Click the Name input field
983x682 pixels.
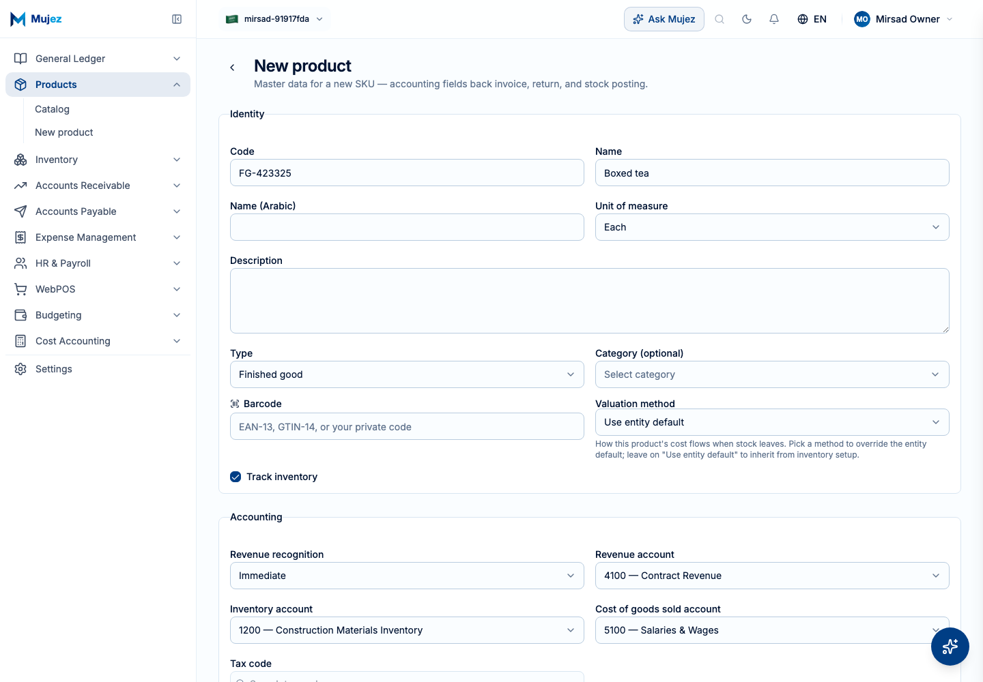(772, 173)
